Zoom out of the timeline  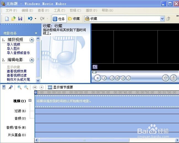(x=26, y=87)
